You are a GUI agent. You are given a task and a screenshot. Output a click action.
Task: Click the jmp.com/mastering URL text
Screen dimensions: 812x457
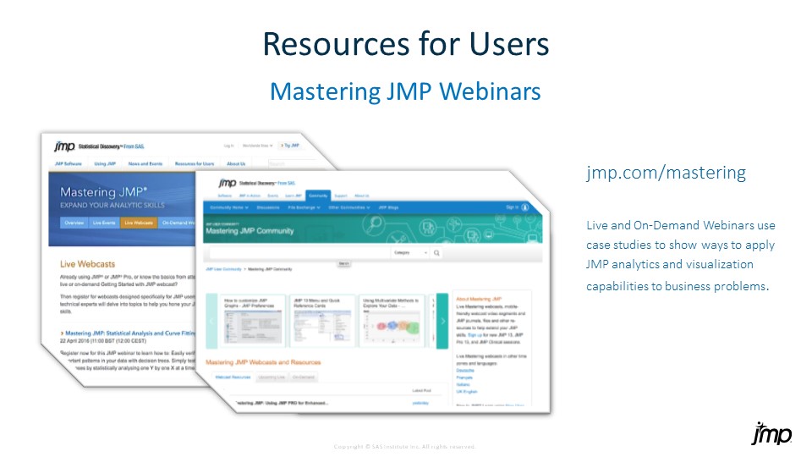coord(666,172)
